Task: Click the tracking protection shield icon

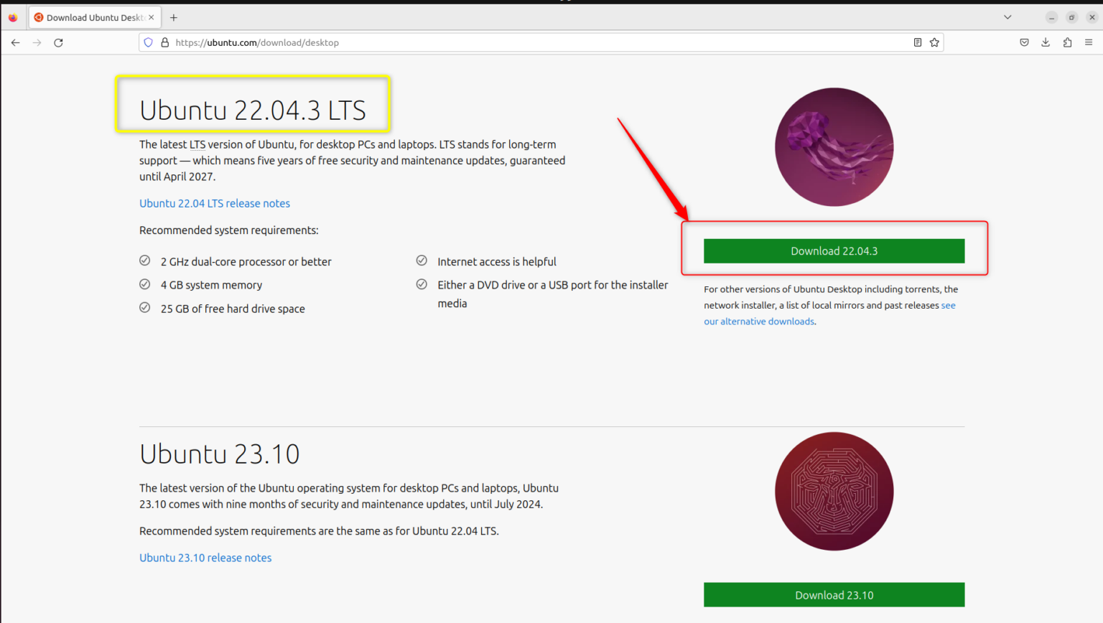Action: pyautogui.click(x=148, y=42)
